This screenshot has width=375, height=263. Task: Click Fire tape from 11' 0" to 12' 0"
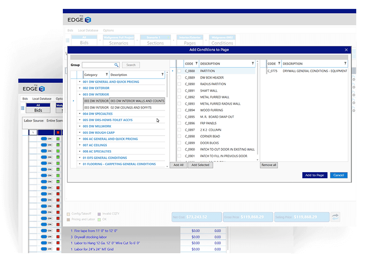[96, 231]
